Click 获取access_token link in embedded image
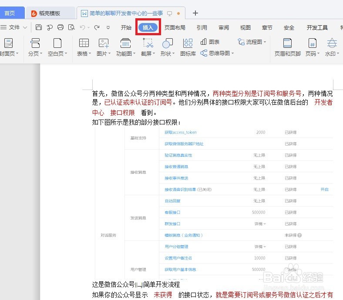Image resolution: width=343 pixels, height=300 pixels. point(181,132)
